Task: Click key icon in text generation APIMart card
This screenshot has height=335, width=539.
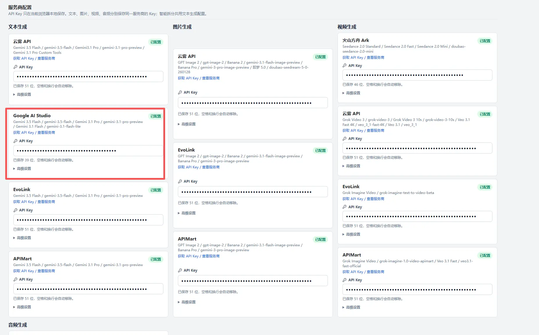Action: pyautogui.click(x=15, y=279)
